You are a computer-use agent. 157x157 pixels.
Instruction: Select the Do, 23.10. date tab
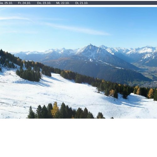(44, 3)
